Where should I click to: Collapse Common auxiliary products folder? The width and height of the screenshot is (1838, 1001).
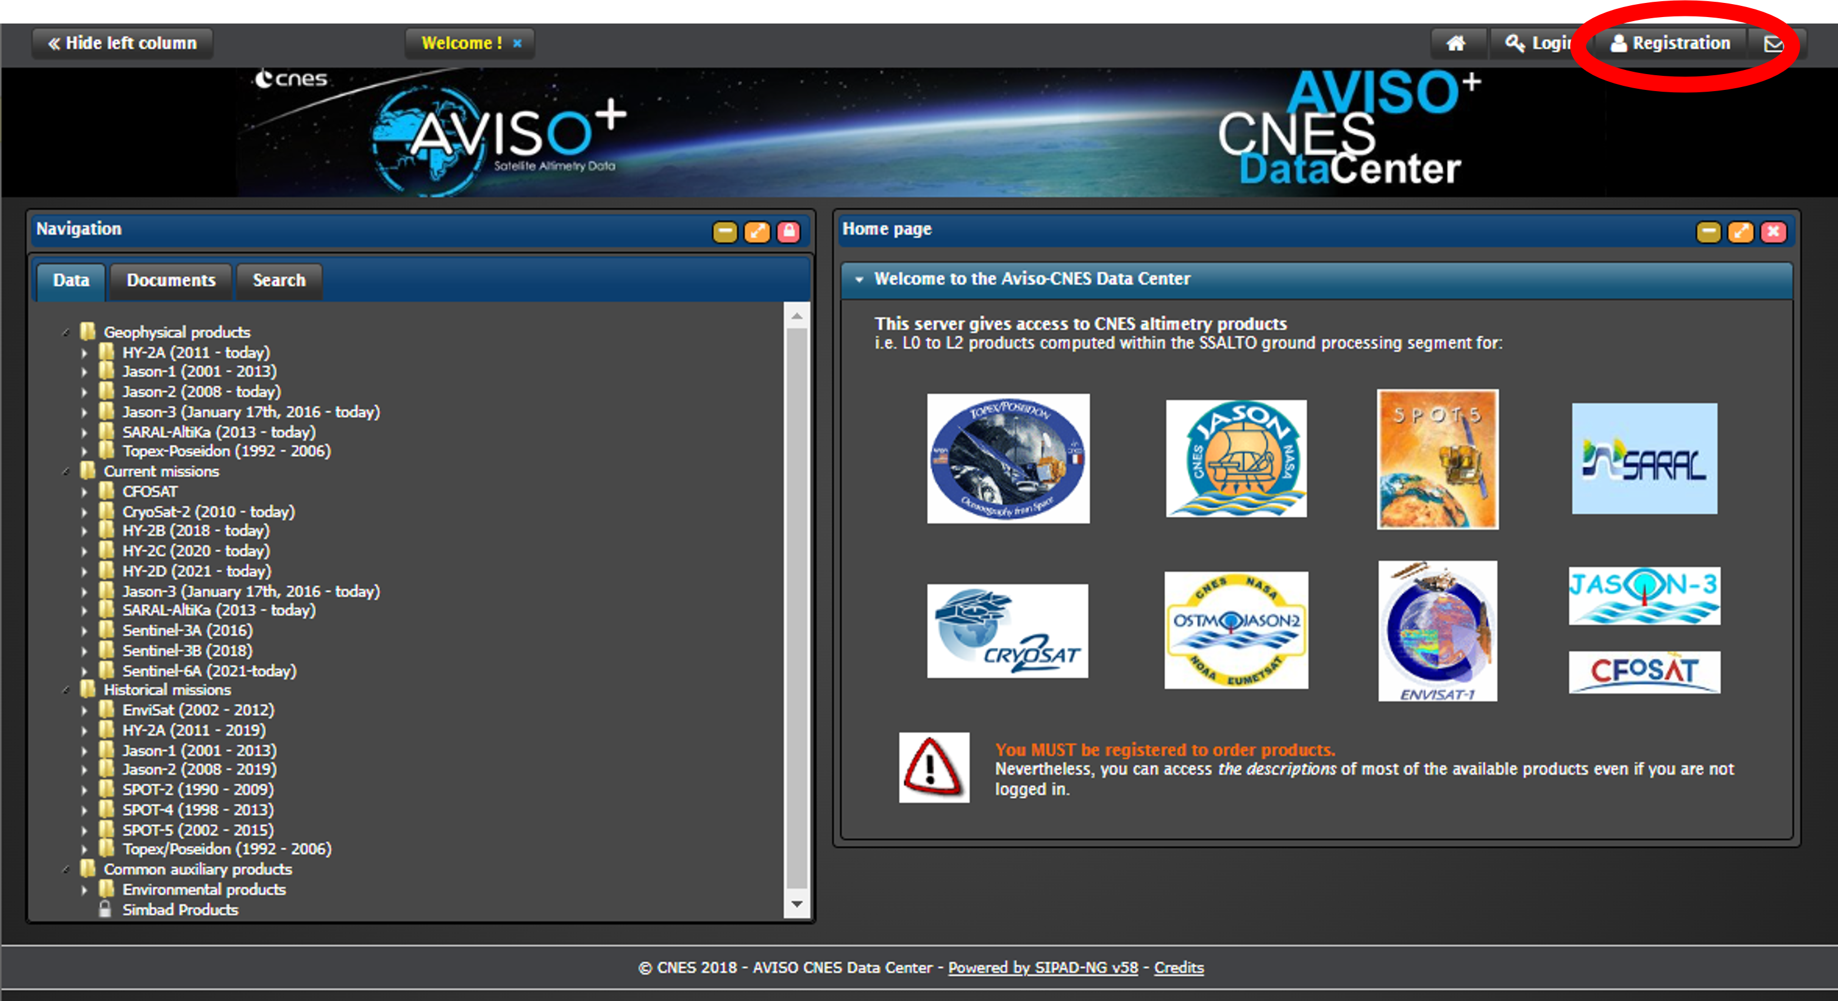[66, 870]
